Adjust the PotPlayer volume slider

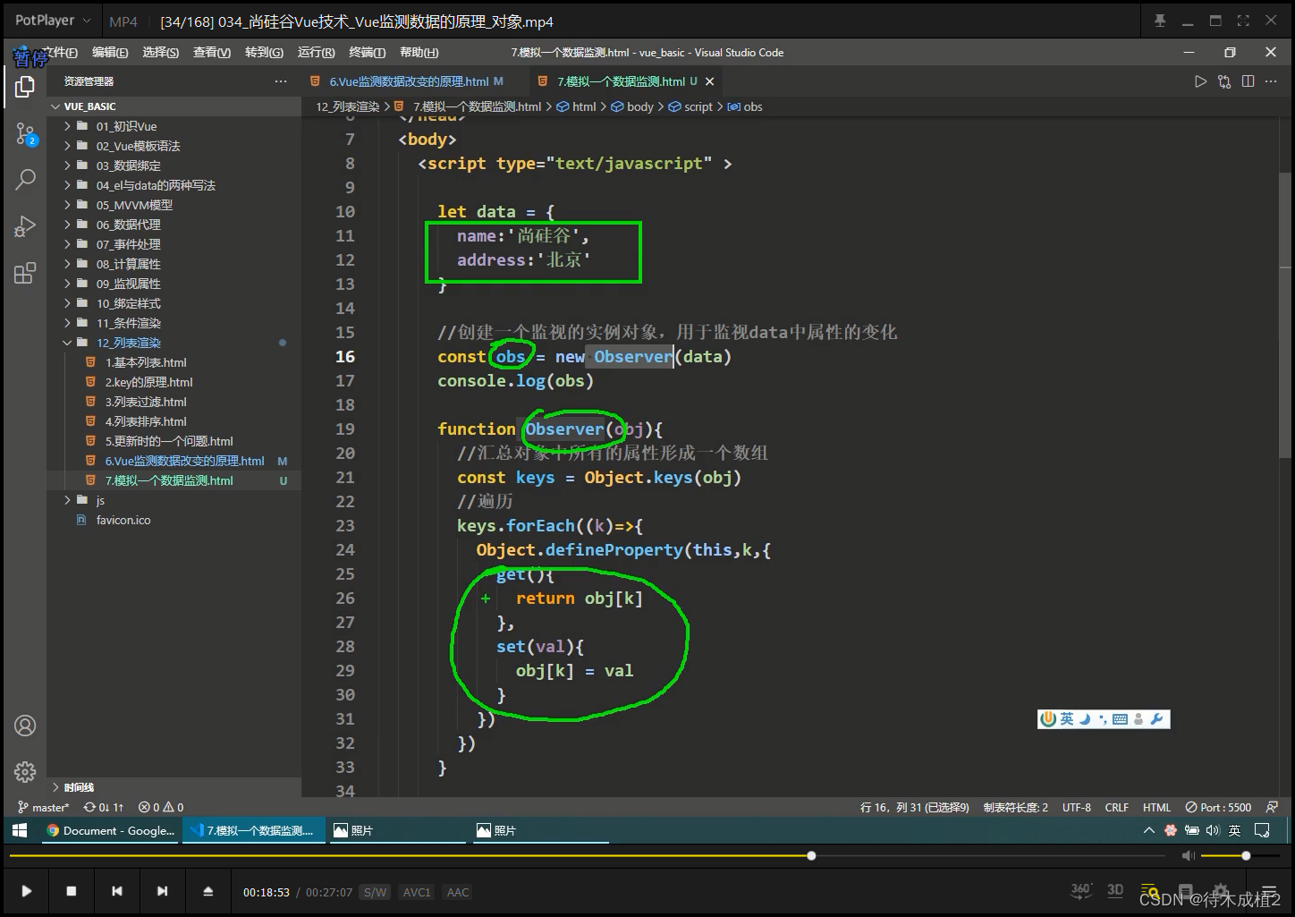click(1241, 856)
